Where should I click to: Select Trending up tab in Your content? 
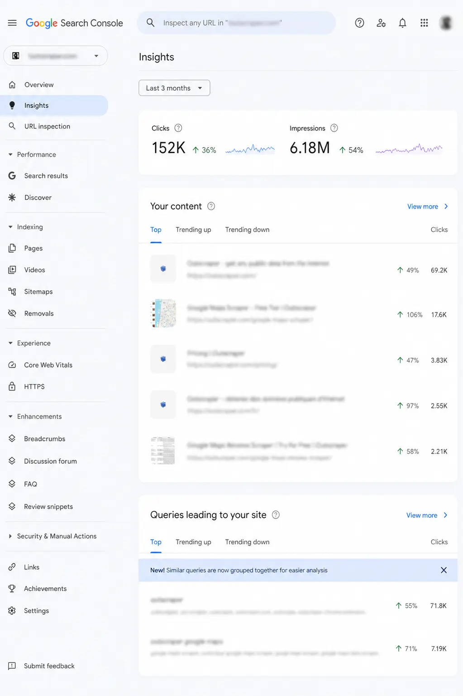coord(193,230)
